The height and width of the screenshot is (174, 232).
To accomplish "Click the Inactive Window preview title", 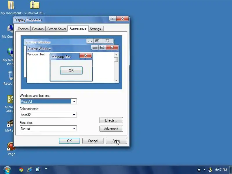I will pyautogui.click(x=38, y=42).
